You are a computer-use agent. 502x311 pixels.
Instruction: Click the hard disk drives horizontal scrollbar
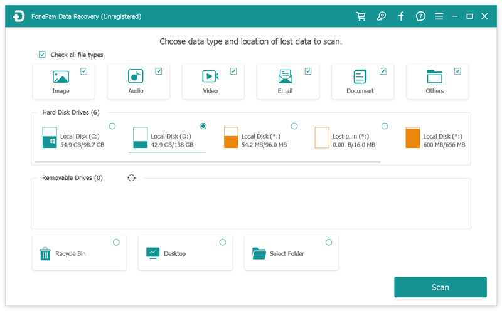pyautogui.click(x=208, y=162)
